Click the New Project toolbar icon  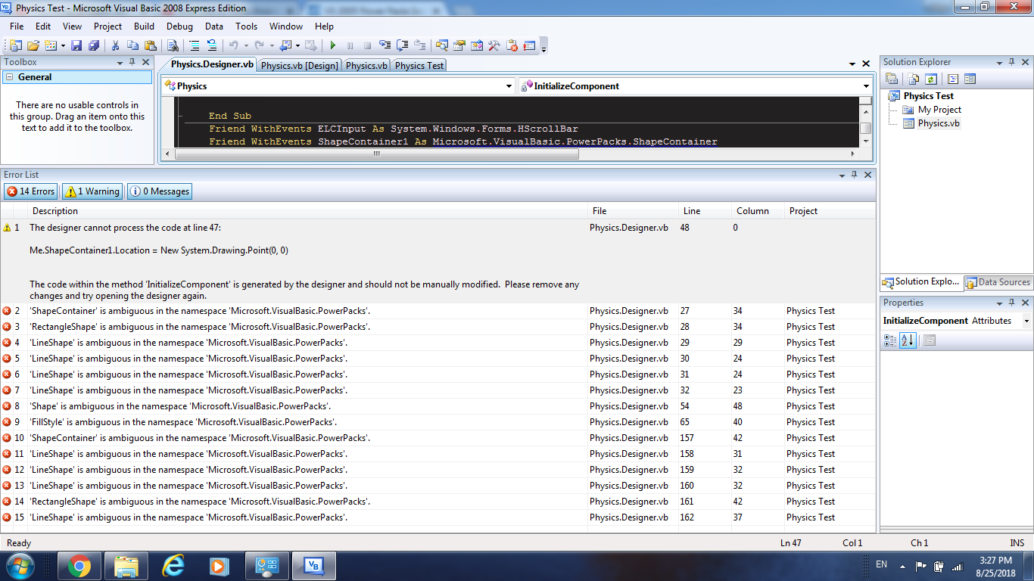tap(15, 45)
